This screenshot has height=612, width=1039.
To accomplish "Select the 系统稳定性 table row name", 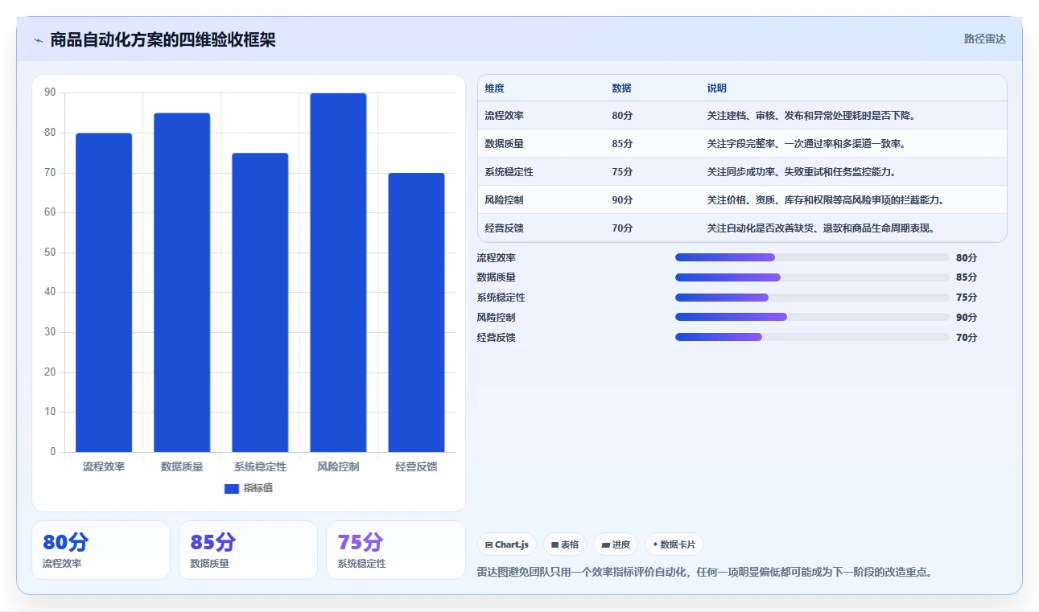I will coord(509,172).
